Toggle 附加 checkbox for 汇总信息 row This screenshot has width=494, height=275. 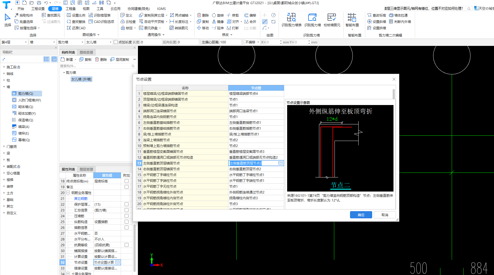[x=127, y=210]
